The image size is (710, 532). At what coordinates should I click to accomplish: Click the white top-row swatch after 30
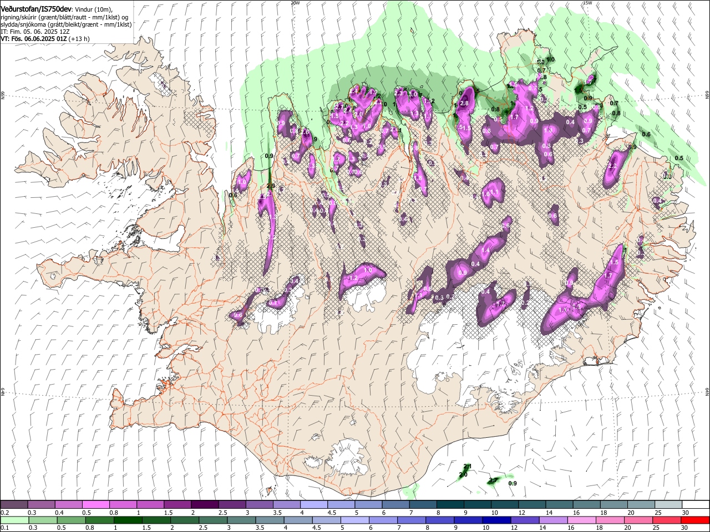[x=695, y=505]
